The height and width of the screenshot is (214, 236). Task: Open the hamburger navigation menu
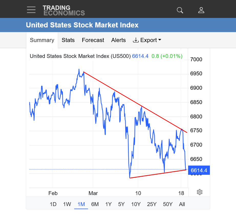click(x=31, y=10)
